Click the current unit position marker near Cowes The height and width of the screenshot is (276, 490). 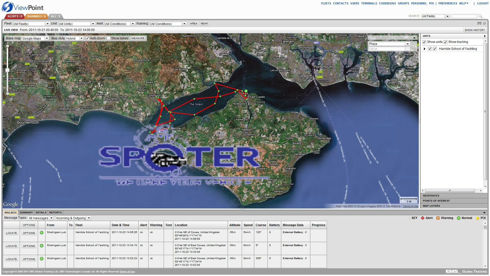point(246,91)
